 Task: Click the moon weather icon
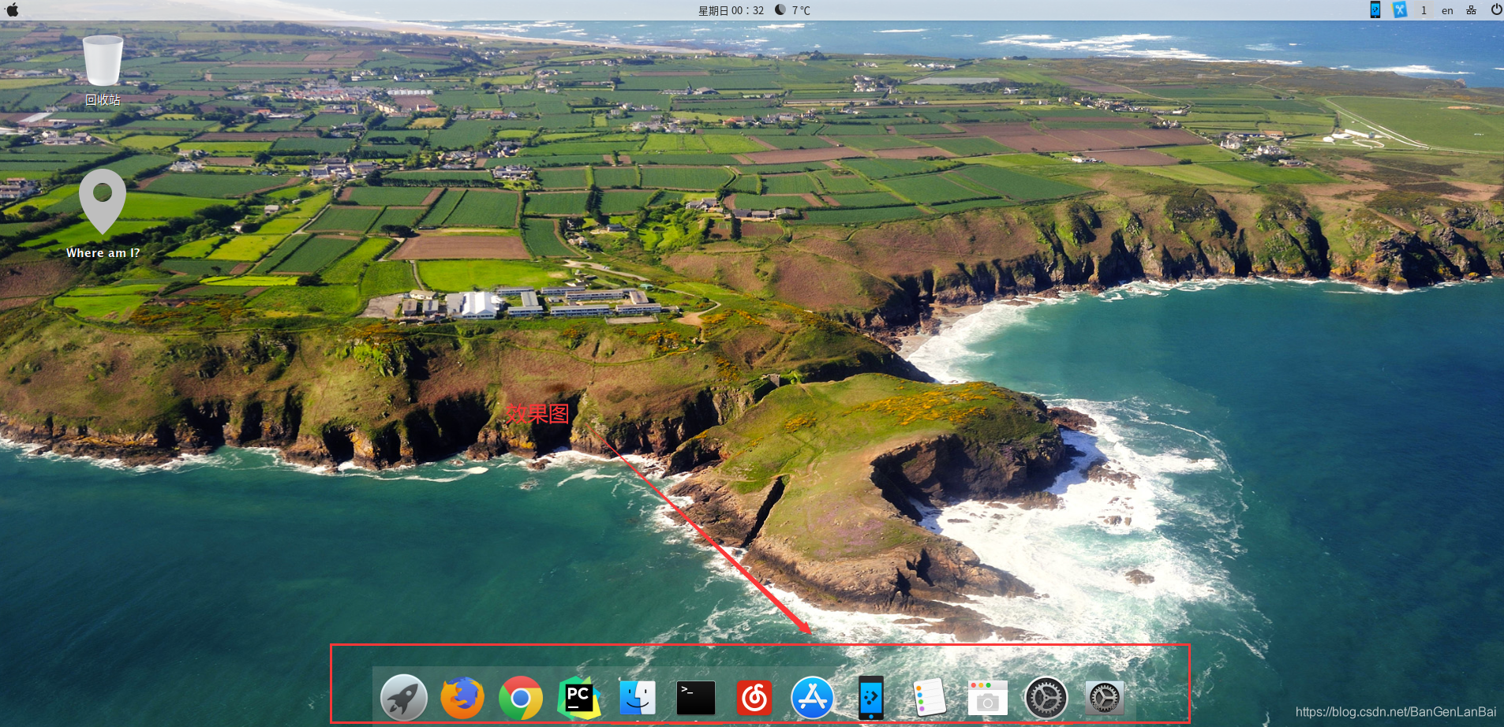coord(780,9)
